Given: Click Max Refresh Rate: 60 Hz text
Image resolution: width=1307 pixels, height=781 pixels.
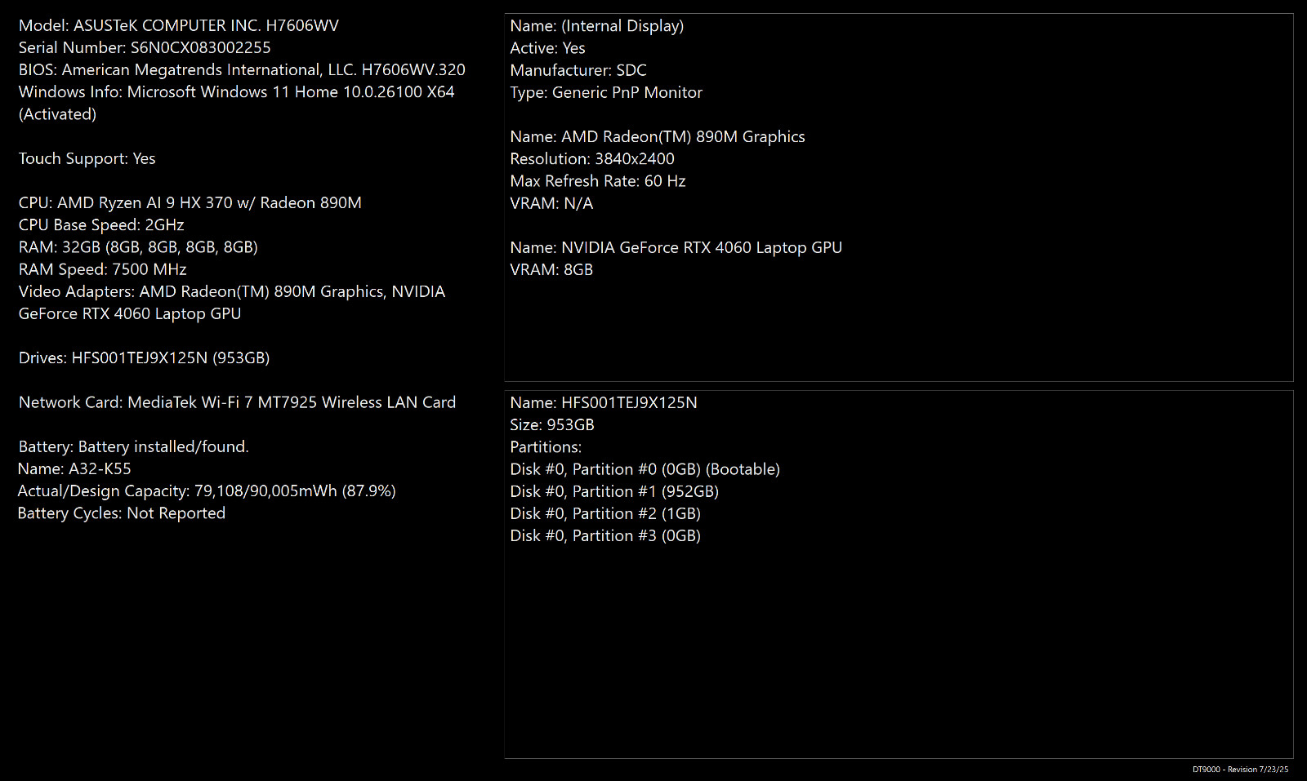Looking at the screenshot, I should [x=598, y=180].
